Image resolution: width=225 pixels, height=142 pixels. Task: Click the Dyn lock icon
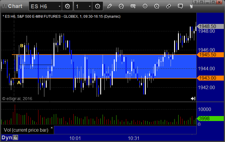[x=15, y=138]
